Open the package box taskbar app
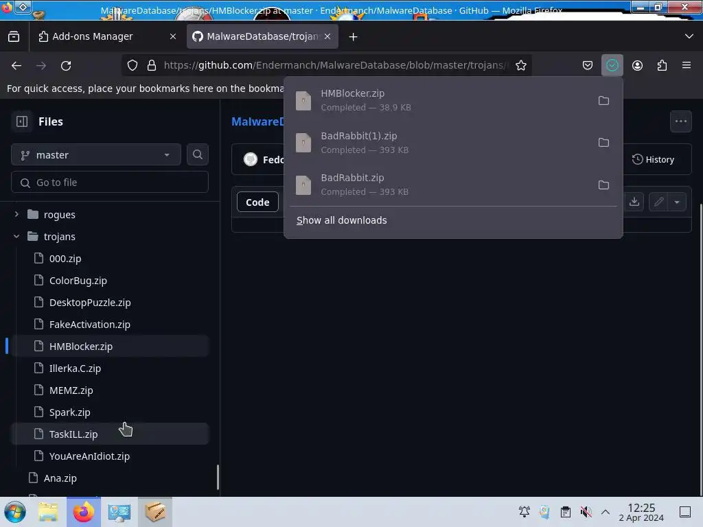 tap(155, 512)
